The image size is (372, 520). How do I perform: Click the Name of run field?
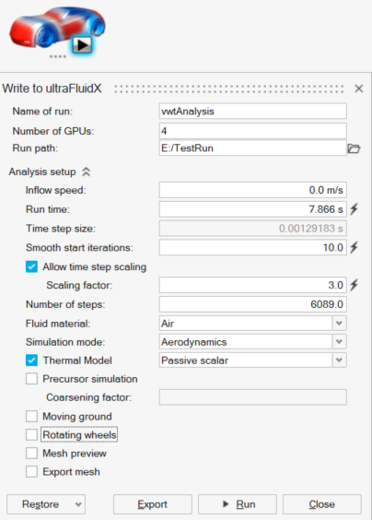(252, 111)
